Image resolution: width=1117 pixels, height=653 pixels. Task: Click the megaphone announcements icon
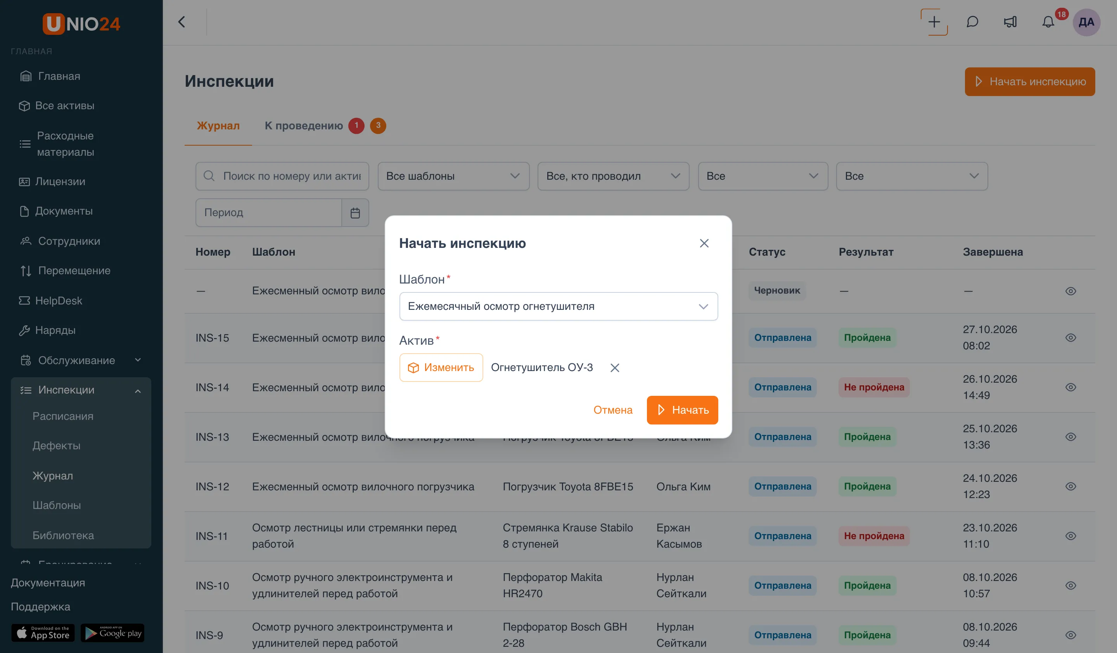(1010, 22)
